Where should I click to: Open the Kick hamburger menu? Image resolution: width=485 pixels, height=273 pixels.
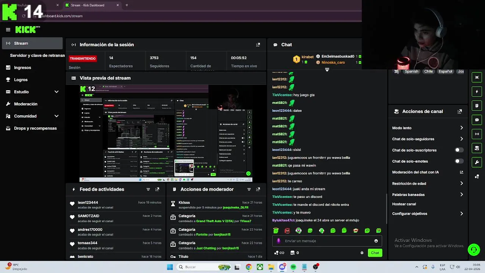8,30
